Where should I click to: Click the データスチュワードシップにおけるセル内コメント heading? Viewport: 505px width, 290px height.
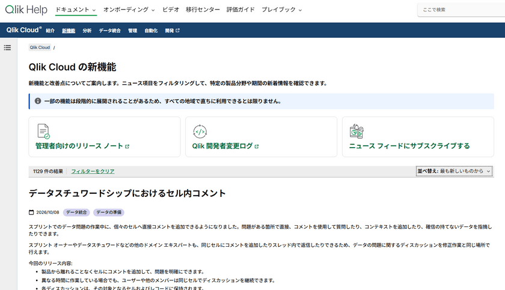pyautogui.click(x=127, y=193)
